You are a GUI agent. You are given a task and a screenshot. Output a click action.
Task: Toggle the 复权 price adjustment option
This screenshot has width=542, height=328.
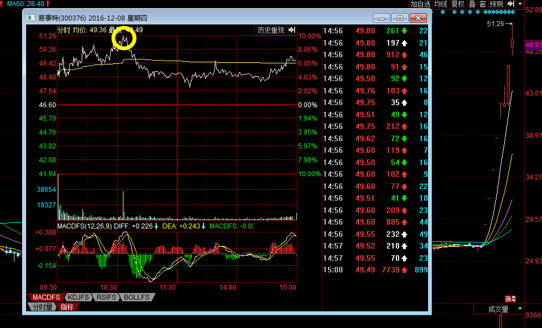(458, 4)
